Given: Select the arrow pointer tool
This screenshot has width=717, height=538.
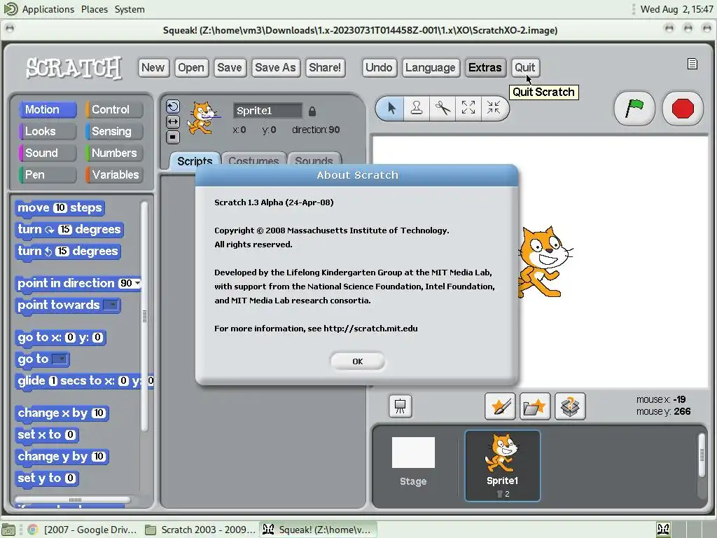Looking at the screenshot, I should pos(391,109).
